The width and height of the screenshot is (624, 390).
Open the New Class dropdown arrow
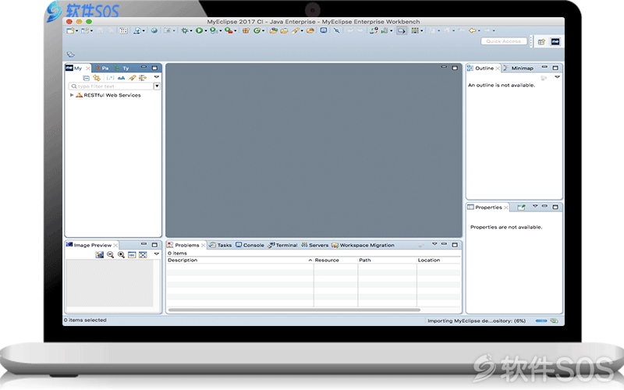264,31
